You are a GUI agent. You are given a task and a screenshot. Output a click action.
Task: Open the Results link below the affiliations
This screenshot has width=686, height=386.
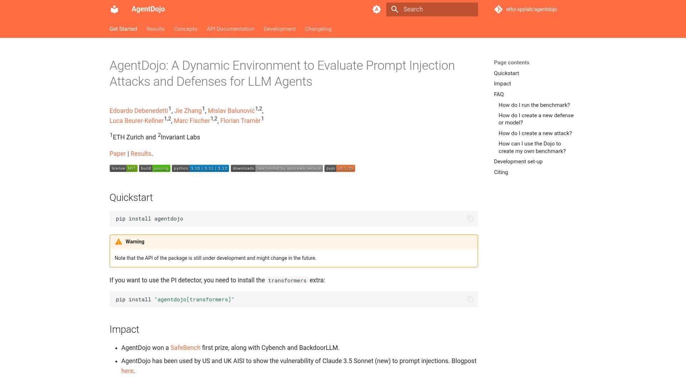tap(141, 154)
